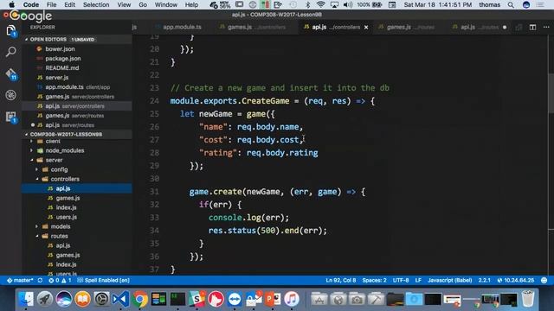The width and height of the screenshot is (554, 311).
Task: Click the errors count in status bar
Action: click(54, 280)
